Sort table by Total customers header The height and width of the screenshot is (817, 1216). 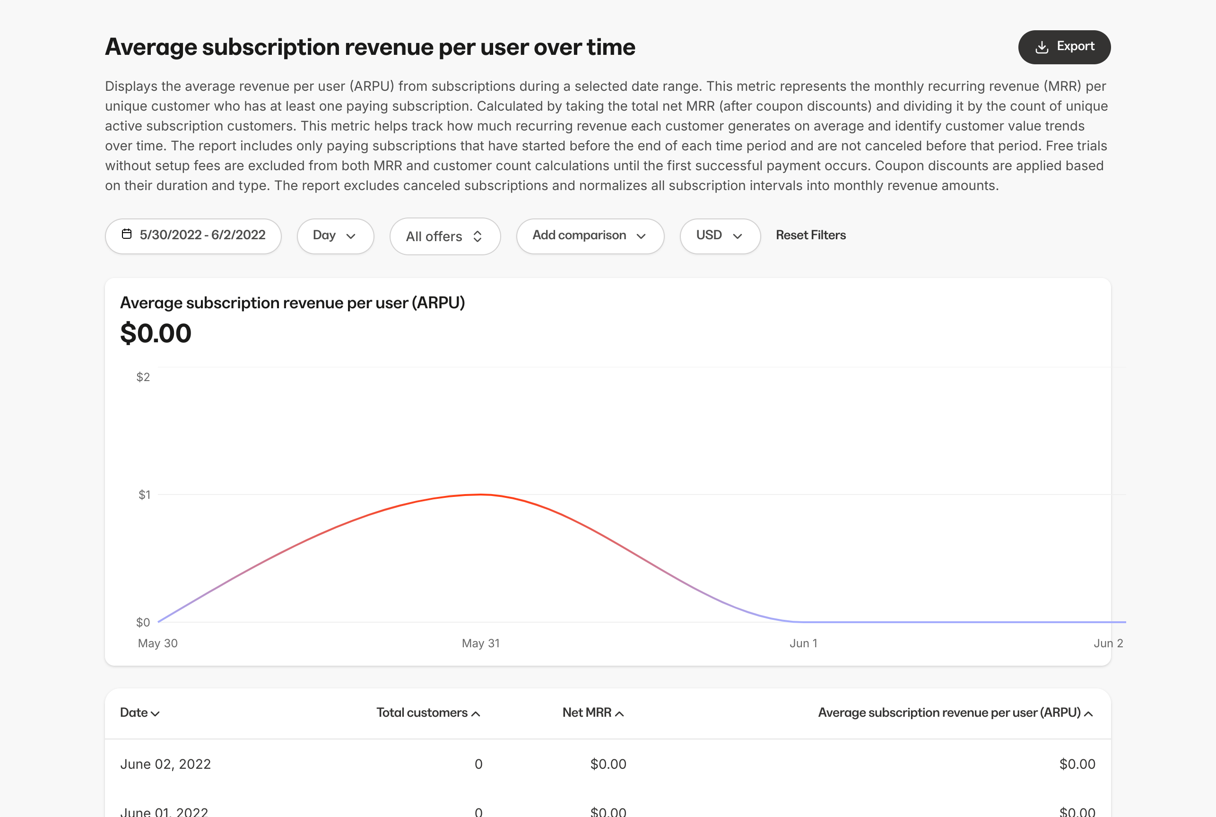click(421, 712)
